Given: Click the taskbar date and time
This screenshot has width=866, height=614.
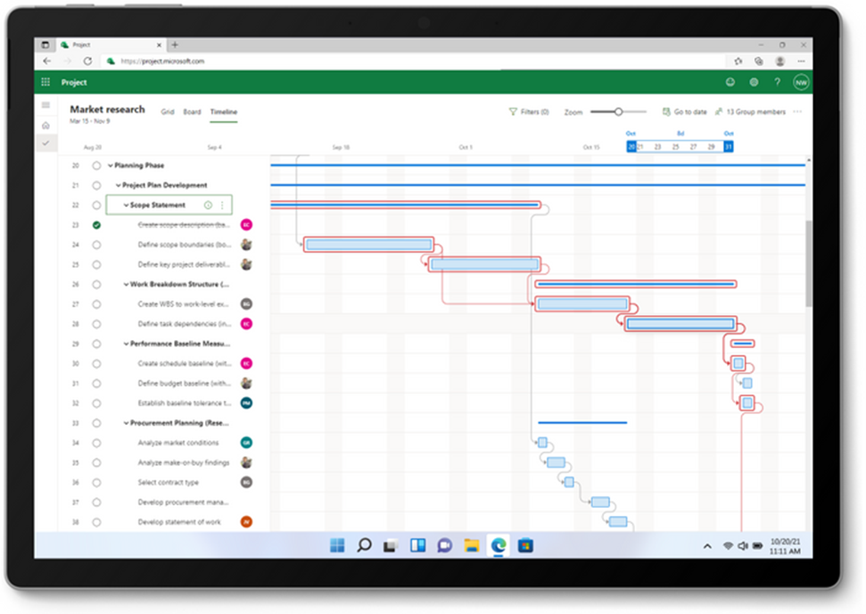Looking at the screenshot, I should 785,546.
